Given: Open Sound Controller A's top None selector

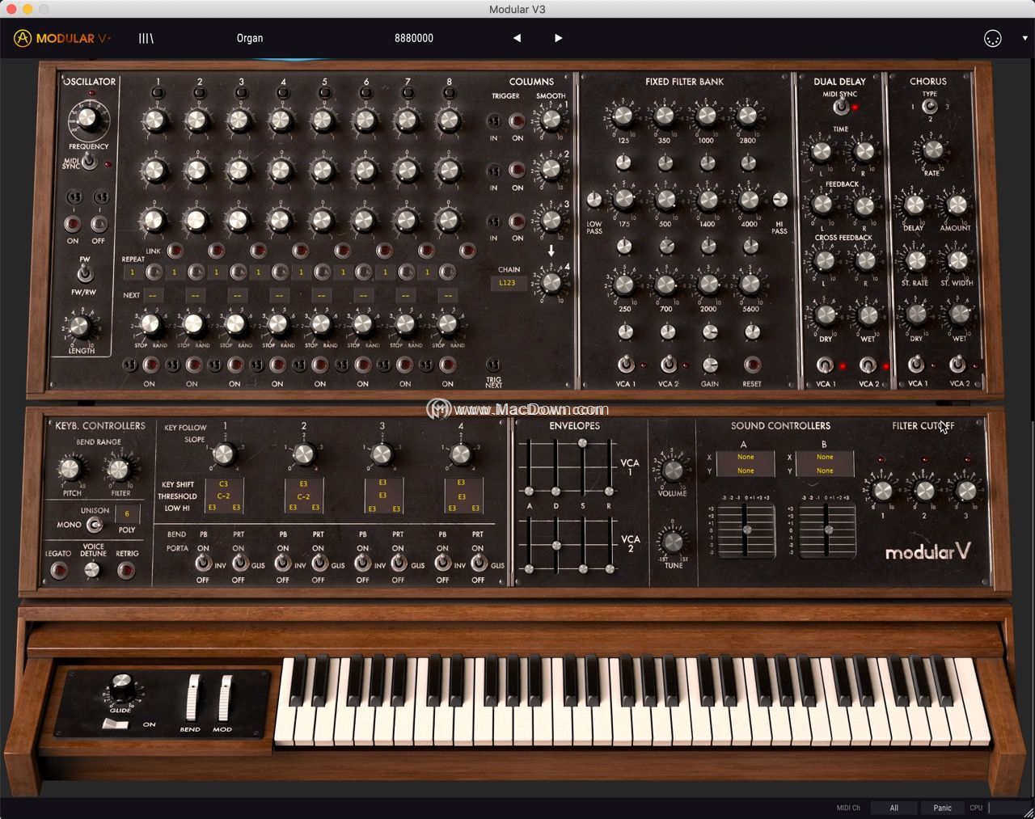Looking at the screenshot, I should tap(745, 458).
